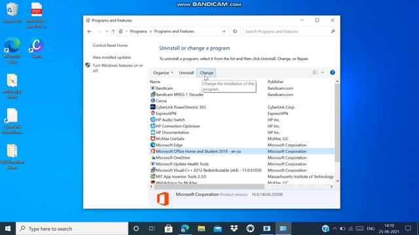This screenshot has width=419, height=235.
Task: Click the change view icon
Action: pyautogui.click(x=316, y=72)
